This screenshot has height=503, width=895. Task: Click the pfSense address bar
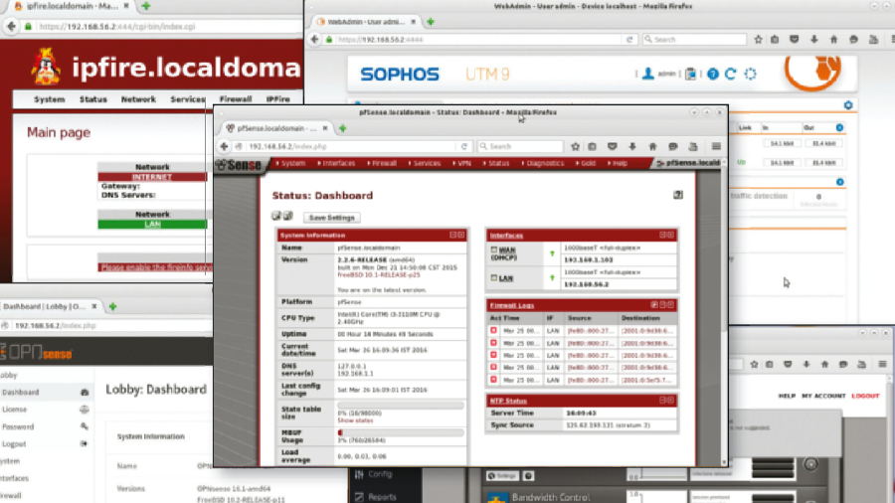[x=351, y=146]
